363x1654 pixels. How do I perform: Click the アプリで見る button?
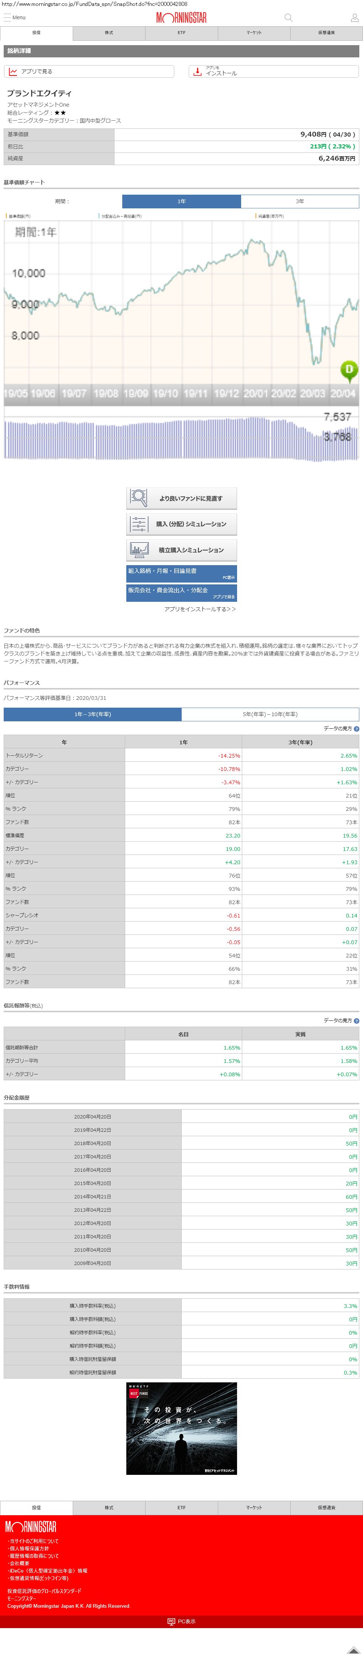[x=89, y=71]
